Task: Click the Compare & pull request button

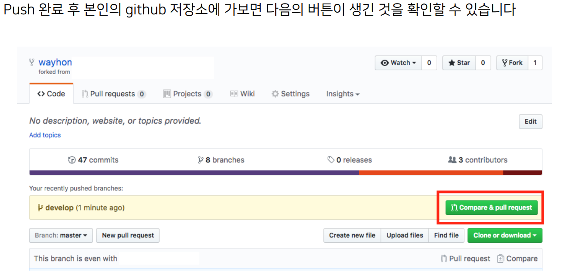Action: pyautogui.click(x=491, y=207)
